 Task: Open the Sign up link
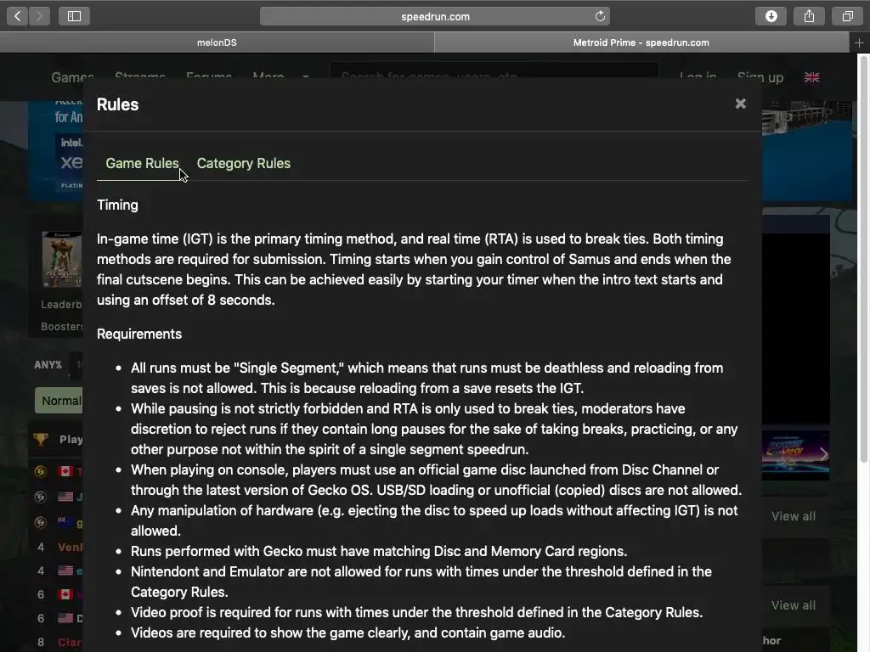click(760, 77)
